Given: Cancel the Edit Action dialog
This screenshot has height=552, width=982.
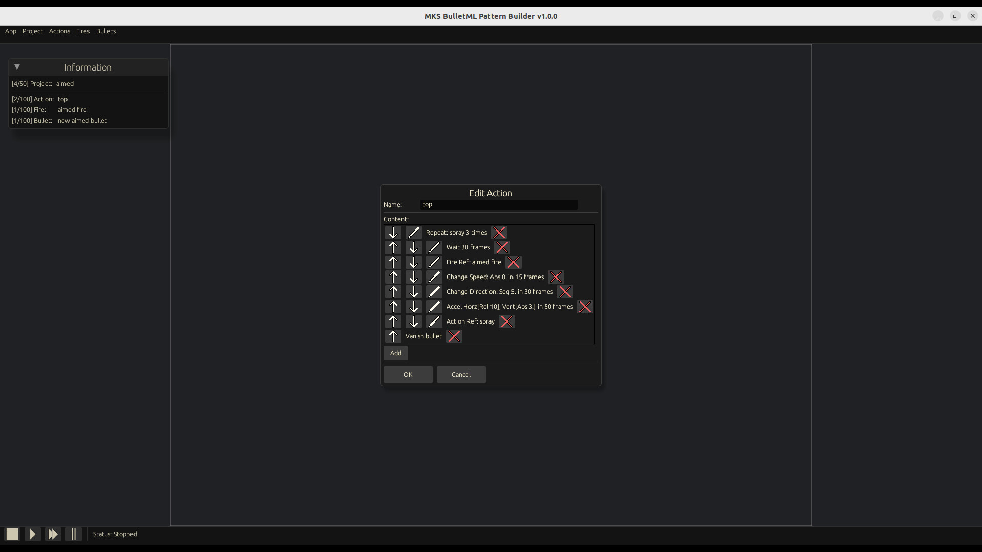Looking at the screenshot, I should 460,375.
